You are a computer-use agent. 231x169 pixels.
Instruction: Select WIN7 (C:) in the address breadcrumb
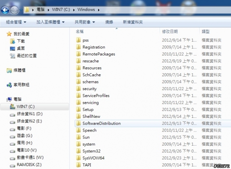(x=61, y=10)
